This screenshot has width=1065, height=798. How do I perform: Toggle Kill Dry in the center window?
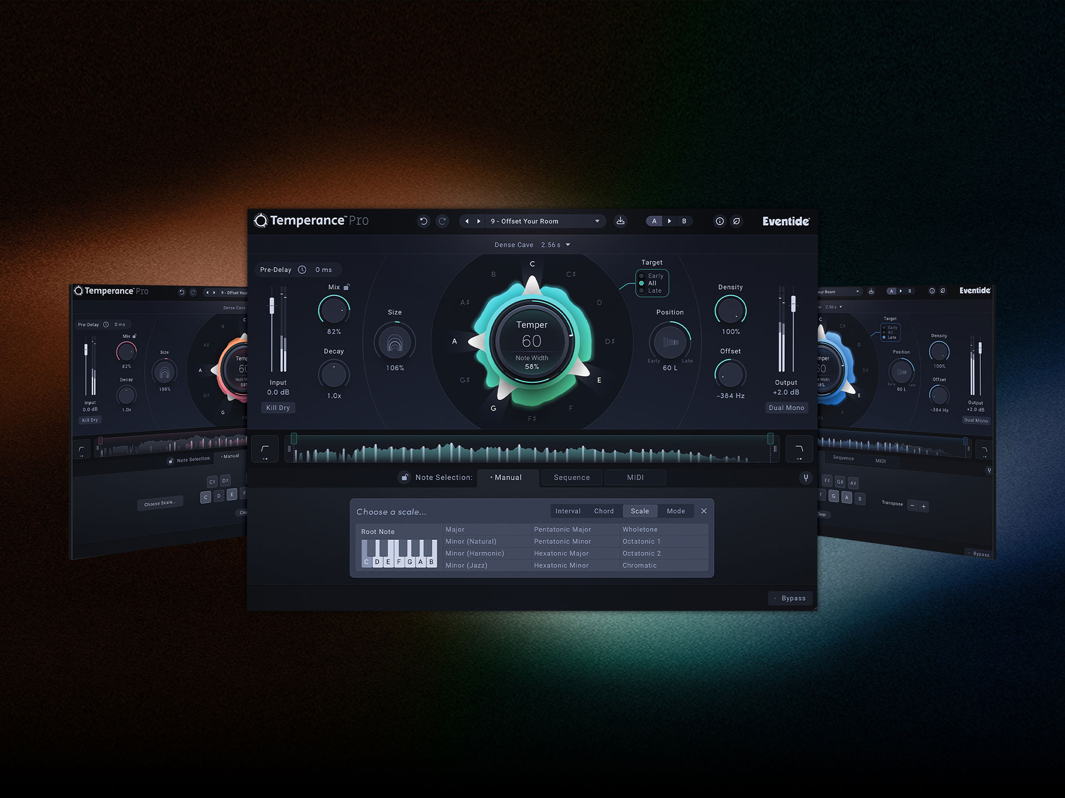(x=278, y=408)
